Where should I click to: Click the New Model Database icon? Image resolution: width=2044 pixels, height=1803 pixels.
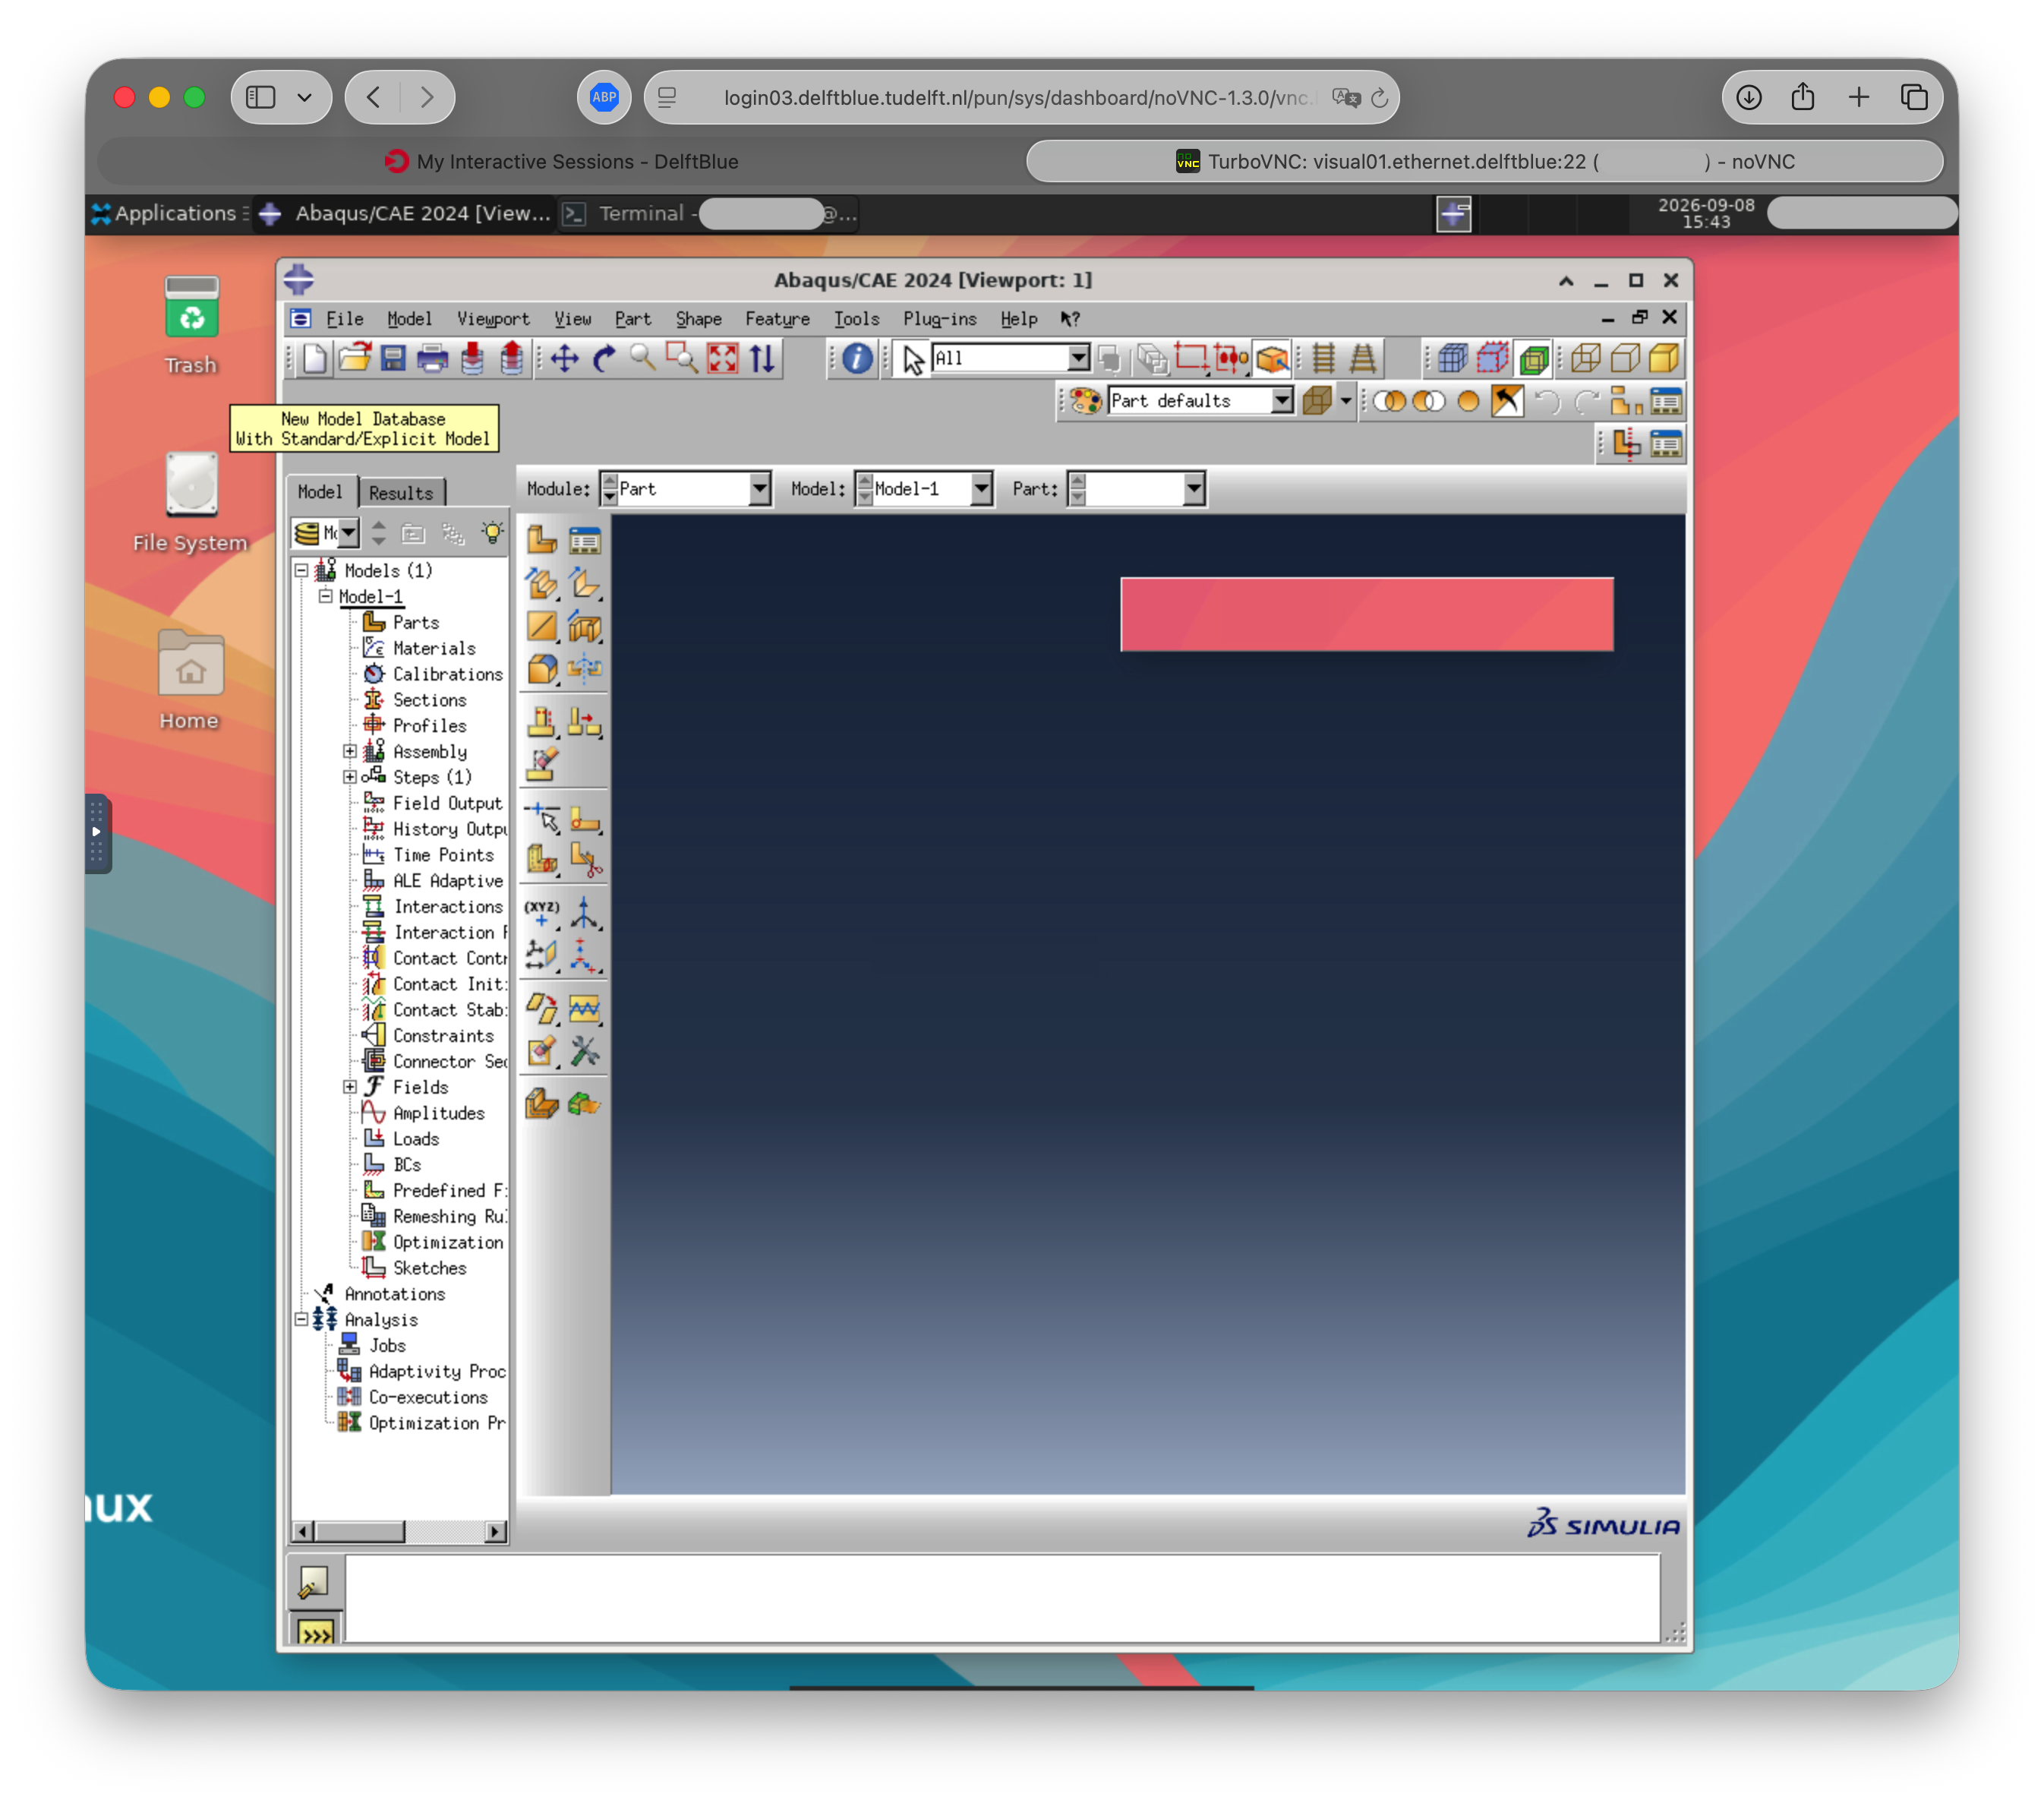[x=315, y=358]
